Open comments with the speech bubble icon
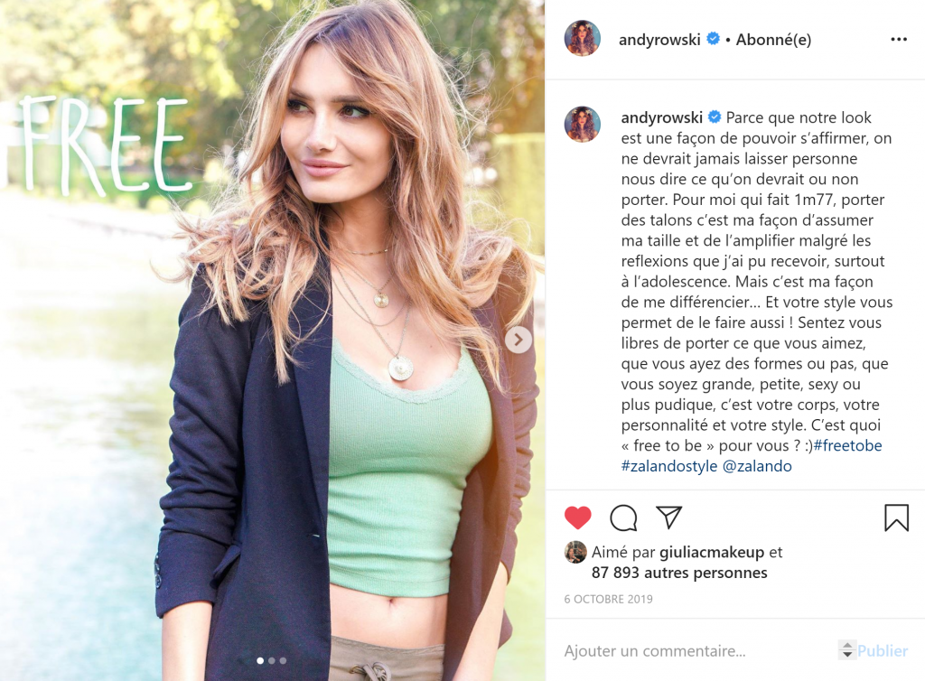The width and height of the screenshot is (925, 681). 623,518
